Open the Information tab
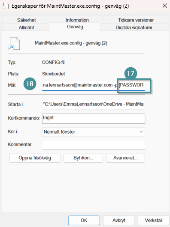The width and height of the screenshot is (170, 227). click(x=77, y=20)
